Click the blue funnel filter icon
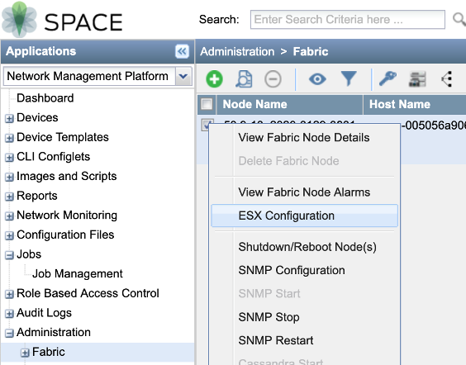The height and width of the screenshot is (365, 466). [x=349, y=78]
